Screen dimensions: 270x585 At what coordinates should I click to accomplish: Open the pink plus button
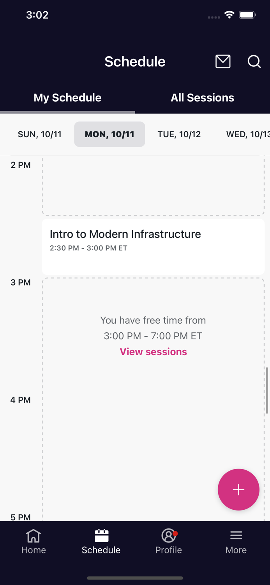[x=238, y=489]
